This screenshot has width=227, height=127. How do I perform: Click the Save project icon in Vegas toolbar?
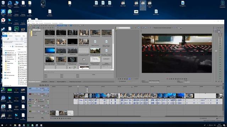[33, 25]
